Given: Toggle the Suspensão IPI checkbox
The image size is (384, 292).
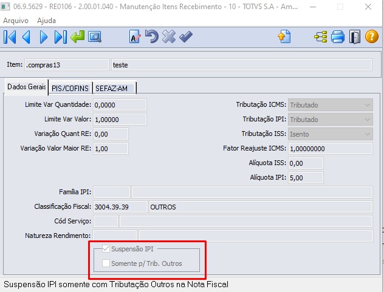Looking at the screenshot, I should click(x=106, y=249).
